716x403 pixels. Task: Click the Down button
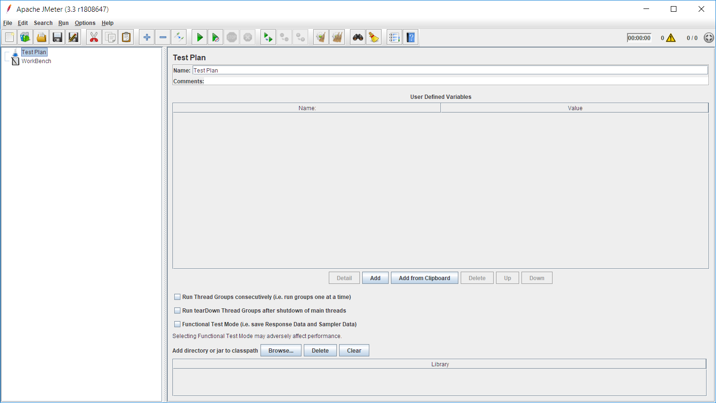pyautogui.click(x=537, y=278)
